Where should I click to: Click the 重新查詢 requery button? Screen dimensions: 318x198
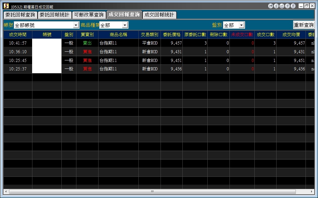(304, 25)
